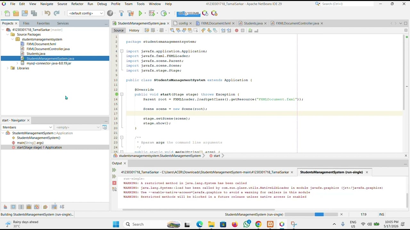Expand the mysql-connector-java-8.0.19.jar node

tap(17, 63)
